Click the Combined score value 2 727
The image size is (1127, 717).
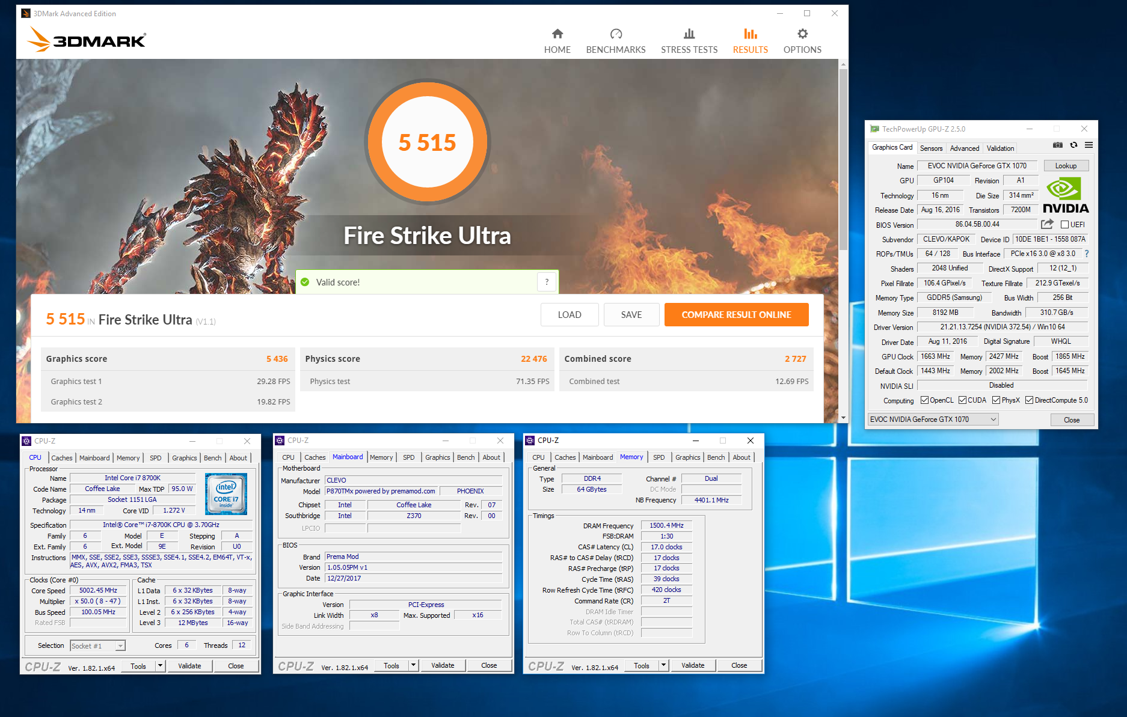(x=795, y=359)
